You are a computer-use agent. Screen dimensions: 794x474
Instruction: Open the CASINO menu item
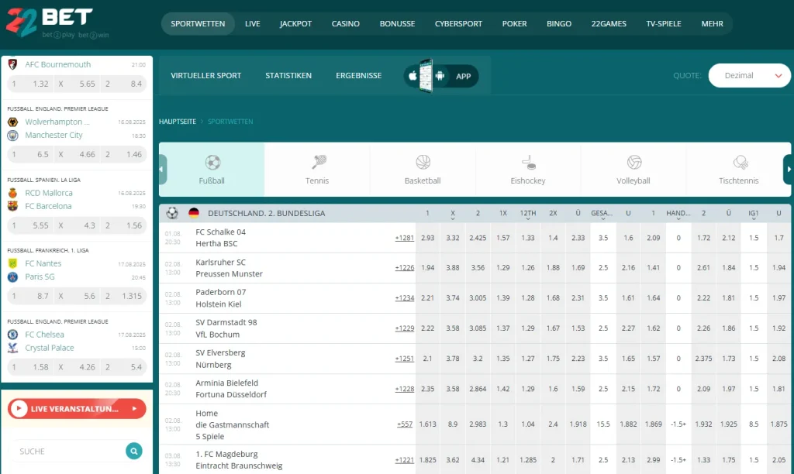point(346,24)
